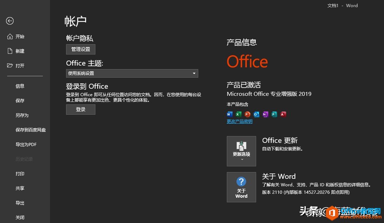Image resolution: width=384 pixels, height=223 pixels.
Task: Click the Outlook app icon under 本产品包含
Action: coord(256,114)
